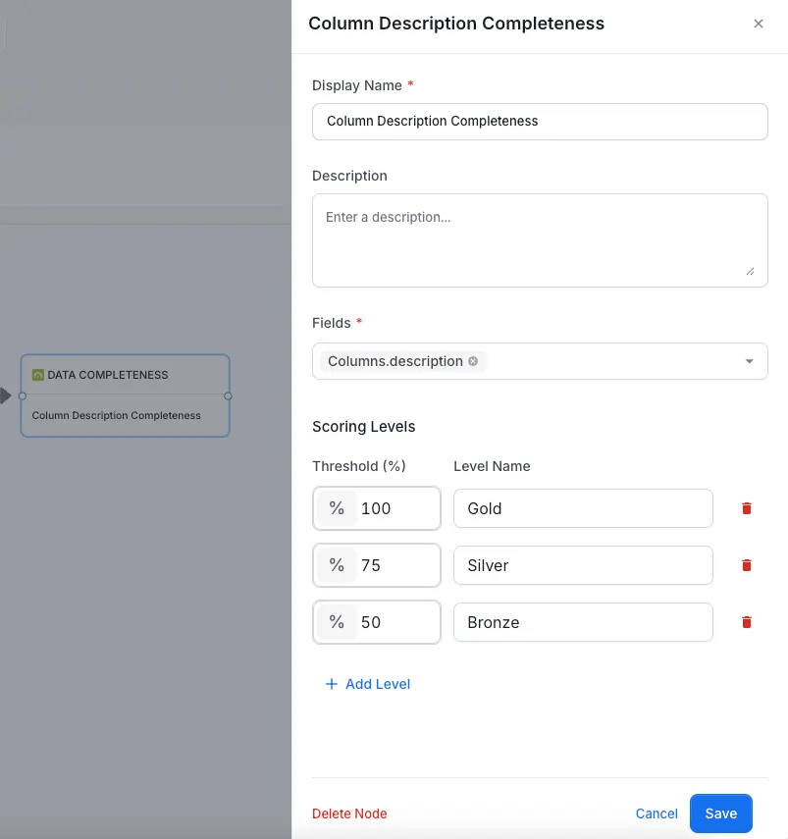Click the Description text area
Image resolution: width=788 pixels, height=839 pixels.
(540, 238)
